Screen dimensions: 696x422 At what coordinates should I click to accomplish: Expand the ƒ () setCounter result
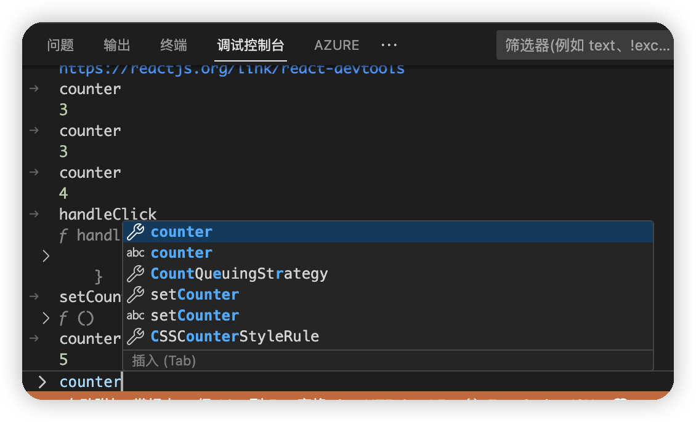coord(46,318)
